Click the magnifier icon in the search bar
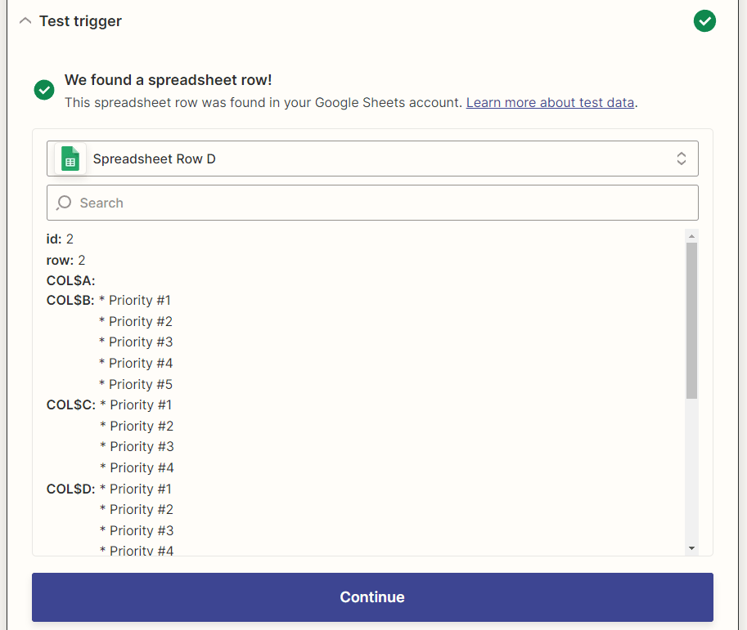 (x=63, y=202)
